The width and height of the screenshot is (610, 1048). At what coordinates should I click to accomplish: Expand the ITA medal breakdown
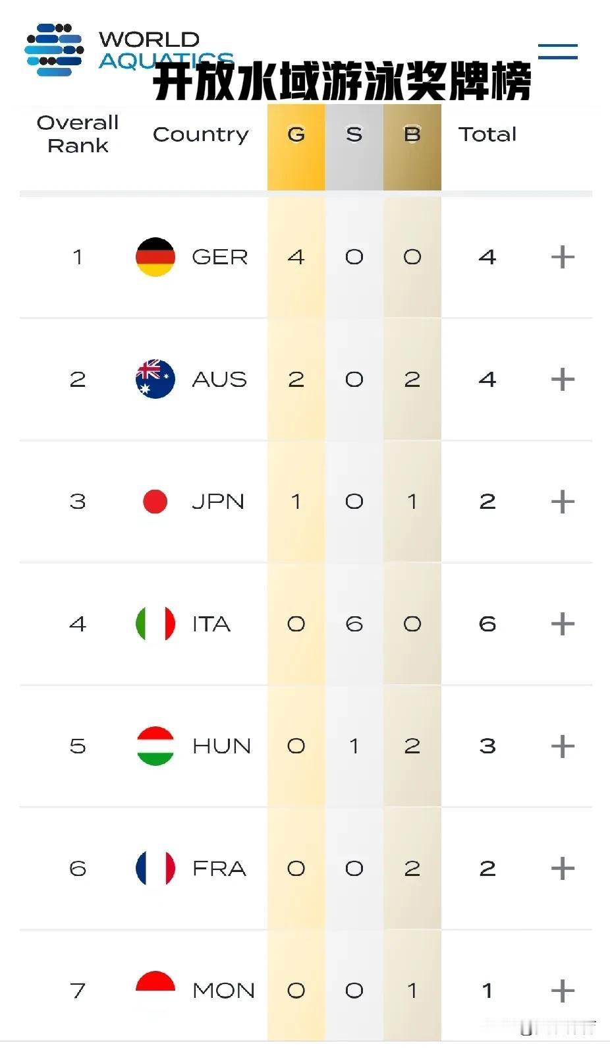[563, 624]
